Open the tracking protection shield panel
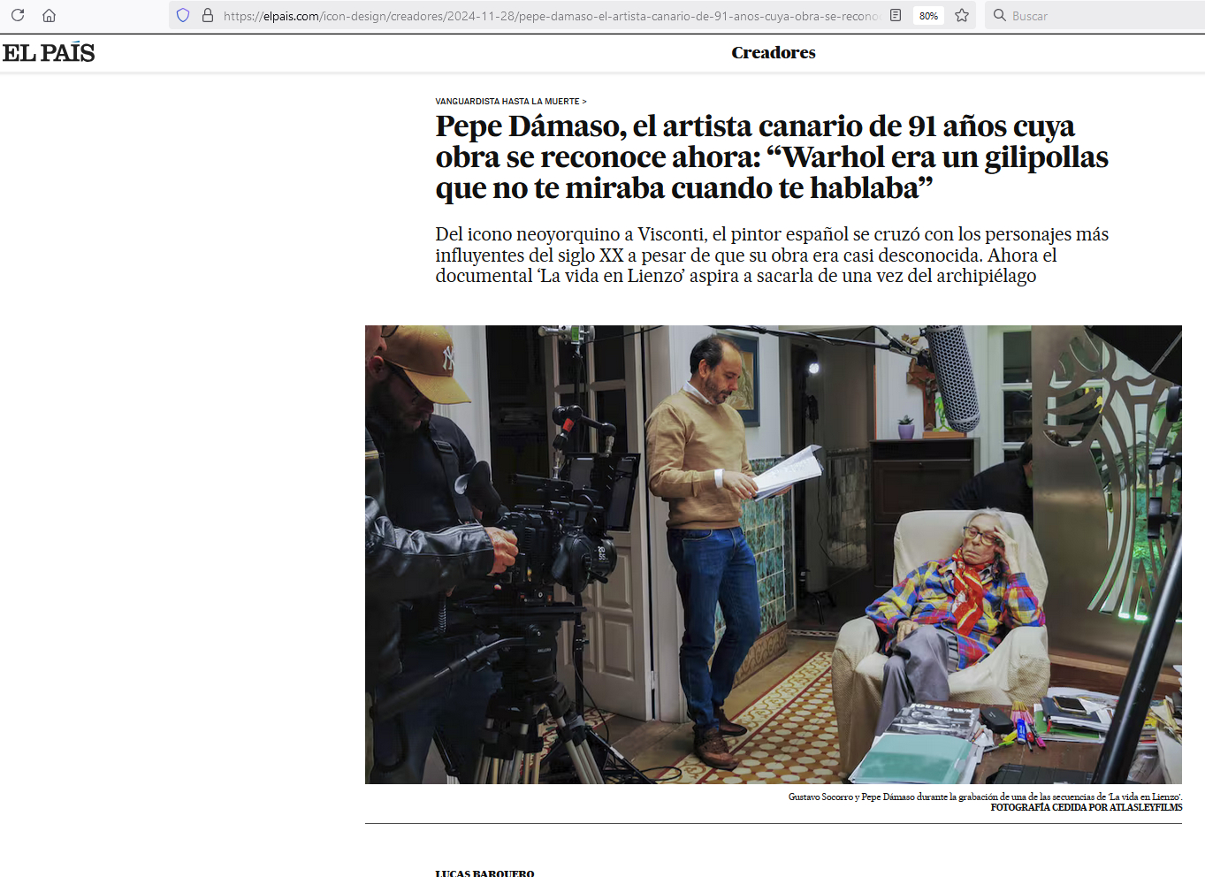 183,15
